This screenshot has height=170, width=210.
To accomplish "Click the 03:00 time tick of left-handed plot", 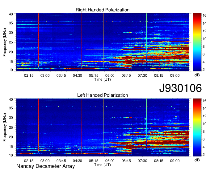I will tap(45, 161).
